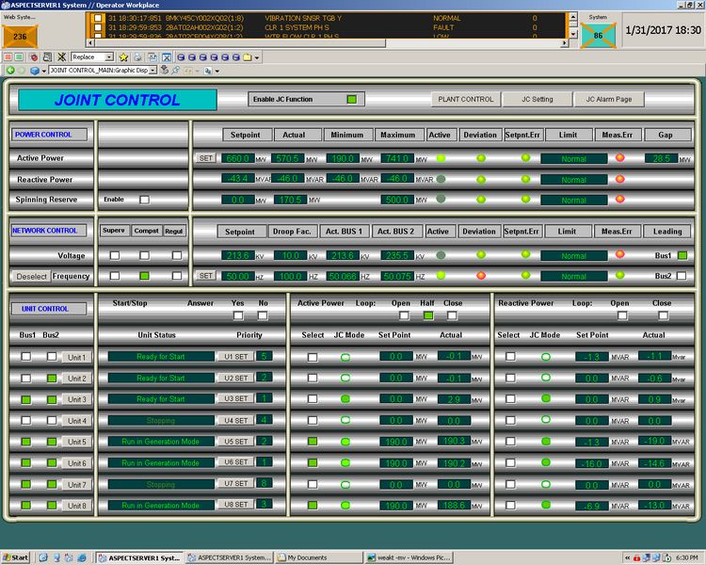The image size is (706, 565).
Task: Click the yellow star favorites icon
Action: point(123,57)
